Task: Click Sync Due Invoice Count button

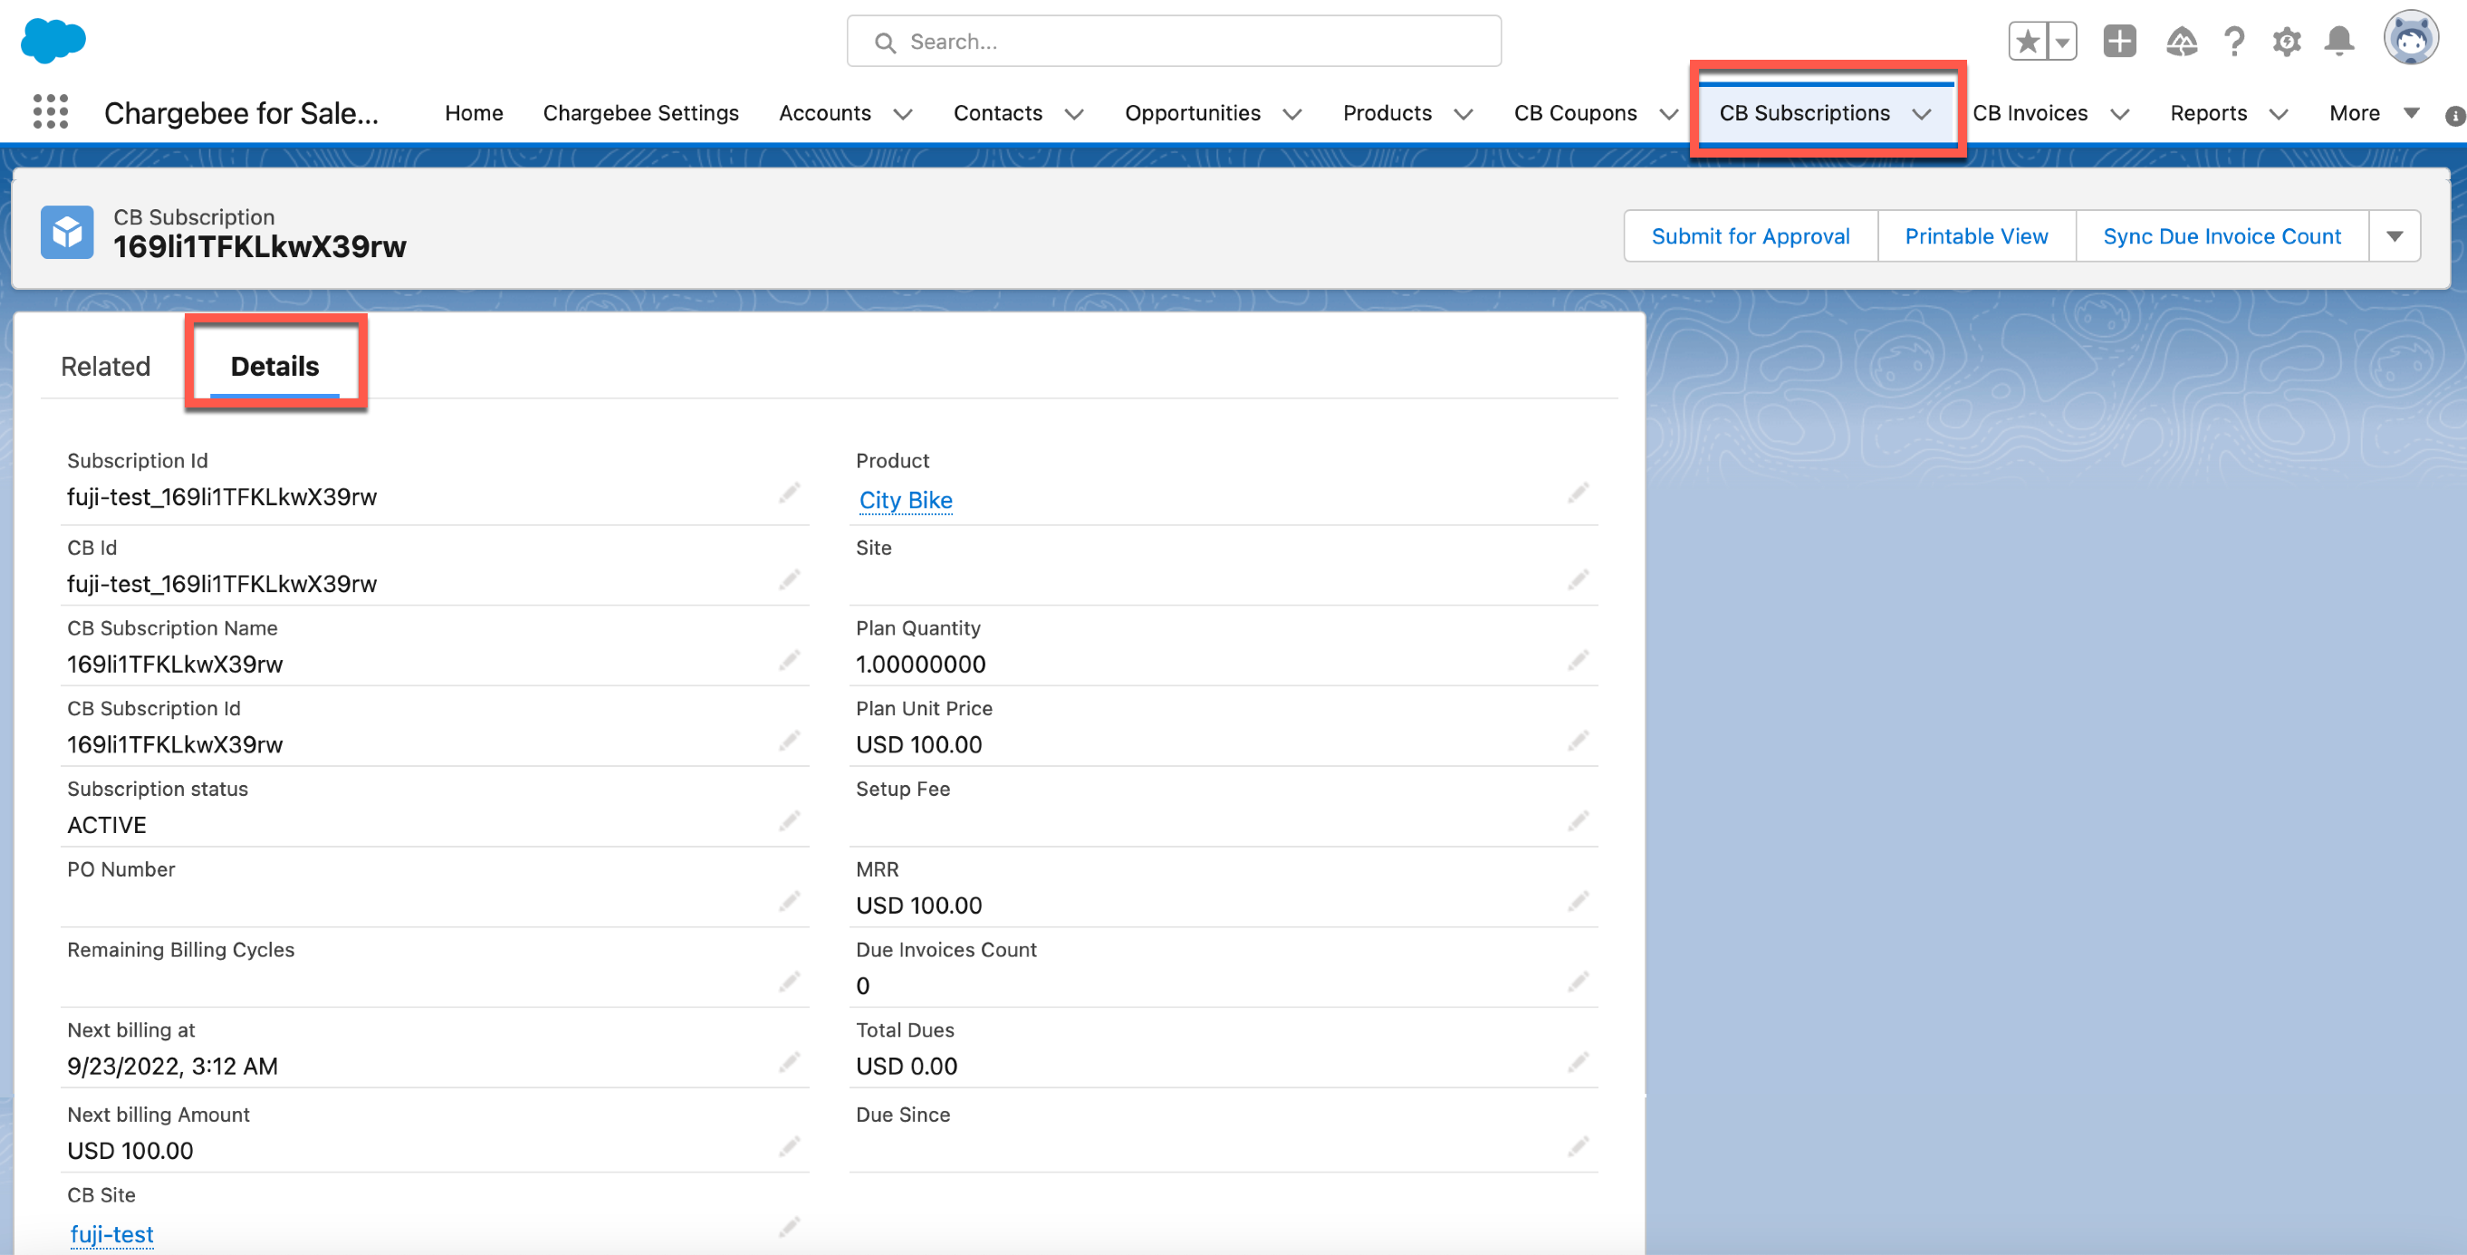Action: point(2221,236)
